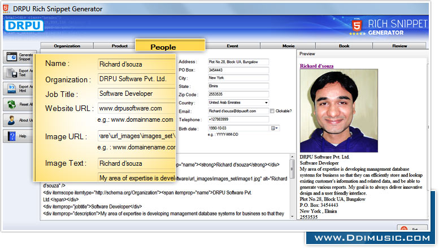Click 'Software Developer' text in preview
The width and height of the screenshot is (439, 248).
pos(319,163)
